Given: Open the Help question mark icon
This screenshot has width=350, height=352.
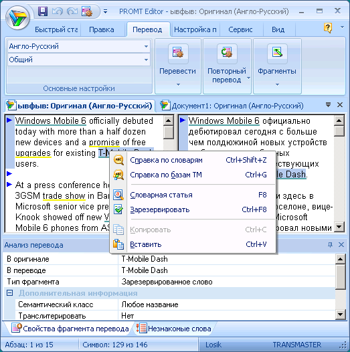Looking at the screenshot, I should [328, 28].
